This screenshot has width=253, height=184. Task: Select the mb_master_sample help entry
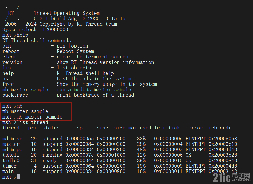pyautogui.click(x=67, y=90)
